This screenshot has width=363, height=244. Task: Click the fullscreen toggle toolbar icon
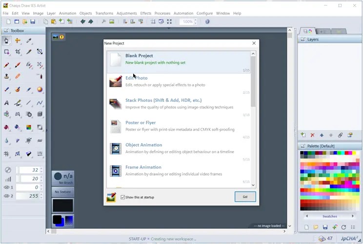[x=169, y=22]
